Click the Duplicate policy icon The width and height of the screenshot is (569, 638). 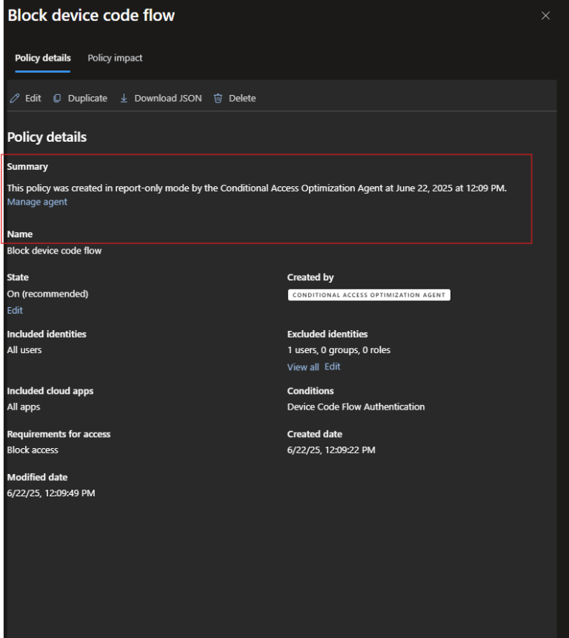point(57,97)
